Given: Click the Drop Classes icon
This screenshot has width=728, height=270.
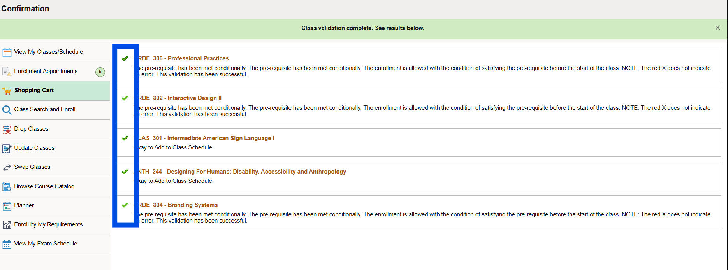Looking at the screenshot, I should 7,129.
